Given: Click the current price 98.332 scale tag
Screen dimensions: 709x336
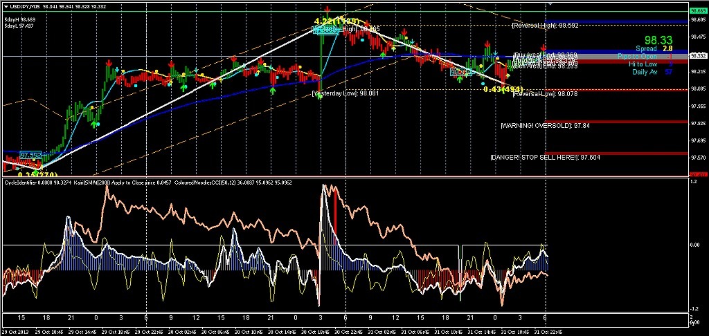Looking at the screenshot, I should [698, 56].
